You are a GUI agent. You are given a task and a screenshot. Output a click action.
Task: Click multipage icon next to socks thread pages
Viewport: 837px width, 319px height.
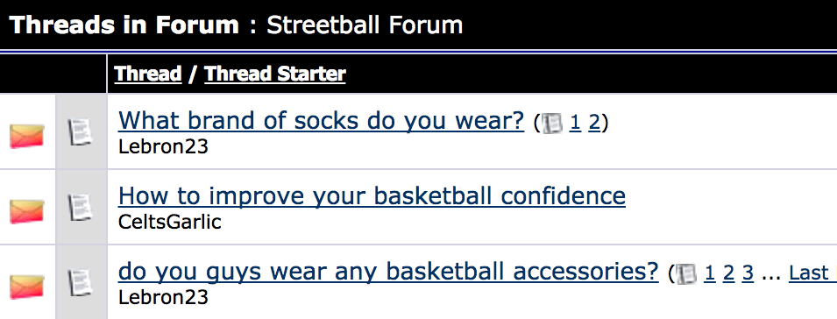click(x=552, y=124)
